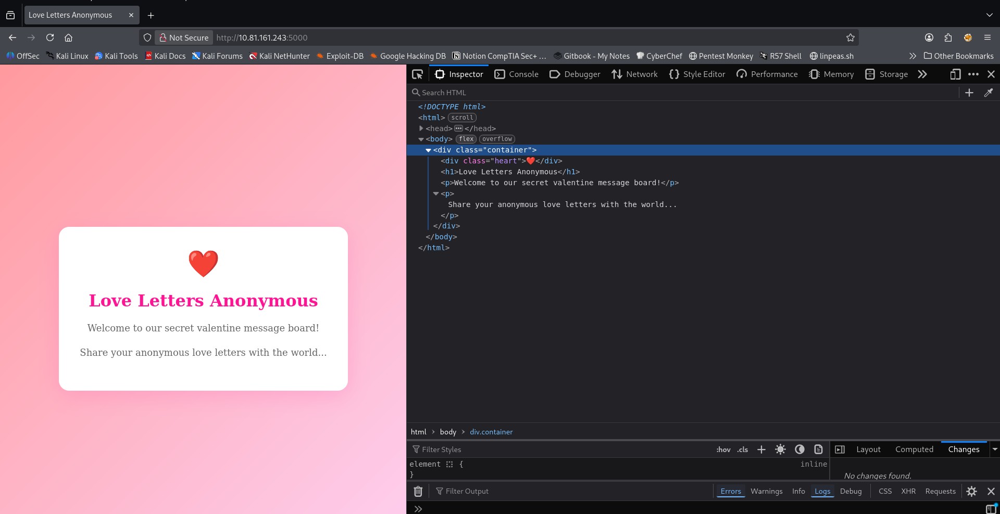Enable dark color scheme simulation swatch
The image size is (1000, 514).
pyautogui.click(x=799, y=449)
